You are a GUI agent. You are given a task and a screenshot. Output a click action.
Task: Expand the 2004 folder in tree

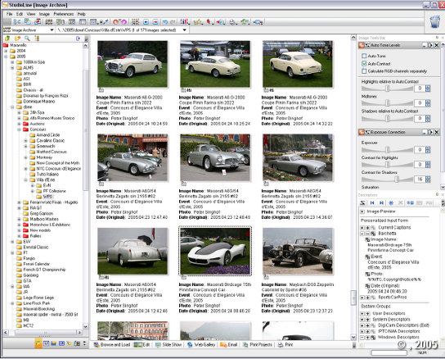(6, 51)
